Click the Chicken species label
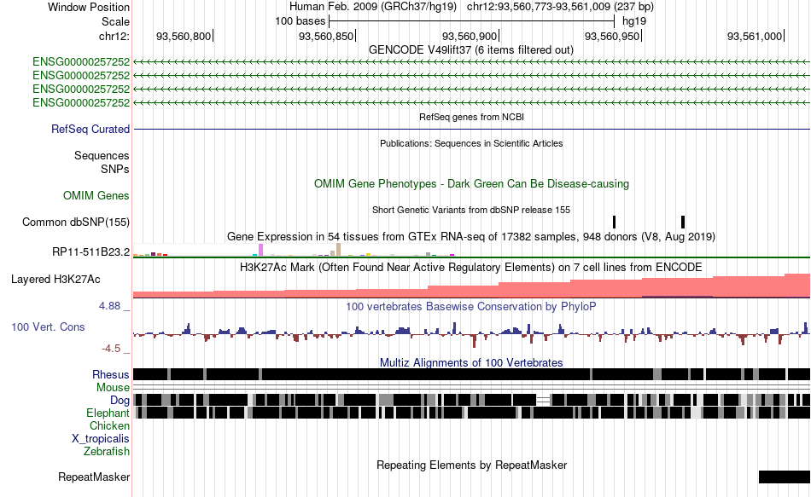Viewport: 811px width, 497px height. [x=109, y=425]
